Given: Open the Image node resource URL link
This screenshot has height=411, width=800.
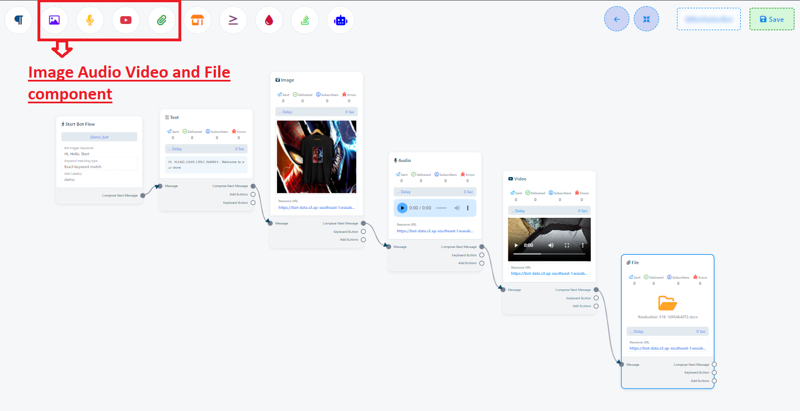Looking at the screenshot, I should (x=317, y=207).
